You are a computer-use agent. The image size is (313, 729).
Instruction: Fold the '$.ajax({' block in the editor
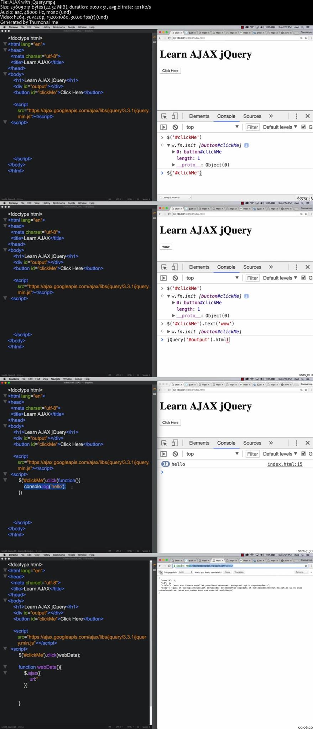tap(5, 673)
